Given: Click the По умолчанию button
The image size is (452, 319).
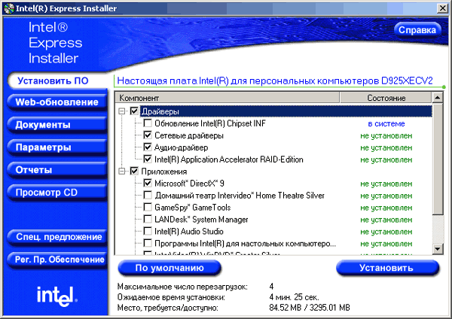Looking at the screenshot, I should [x=169, y=268].
